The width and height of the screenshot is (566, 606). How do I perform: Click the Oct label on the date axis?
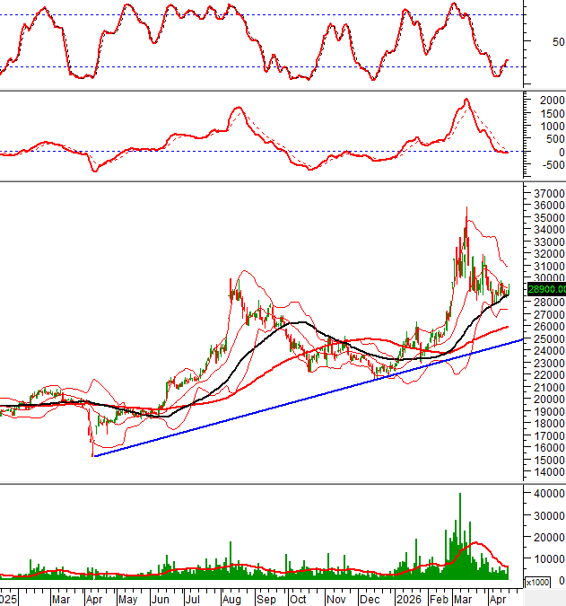pos(298,598)
